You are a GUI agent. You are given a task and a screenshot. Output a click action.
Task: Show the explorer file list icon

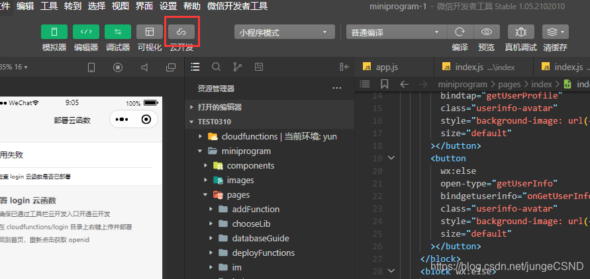click(x=195, y=67)
